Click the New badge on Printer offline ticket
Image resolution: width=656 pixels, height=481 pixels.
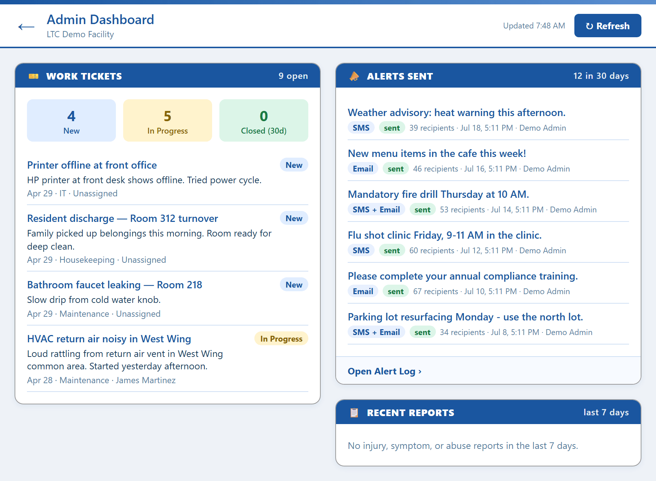pos(294,165)
